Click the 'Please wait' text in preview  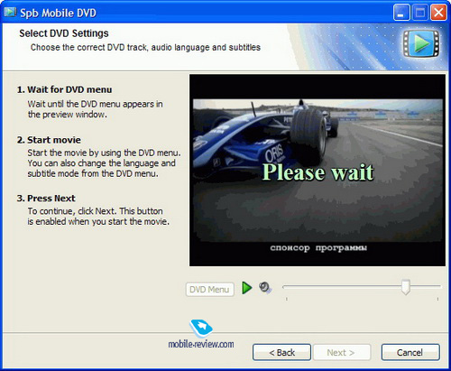318,172
